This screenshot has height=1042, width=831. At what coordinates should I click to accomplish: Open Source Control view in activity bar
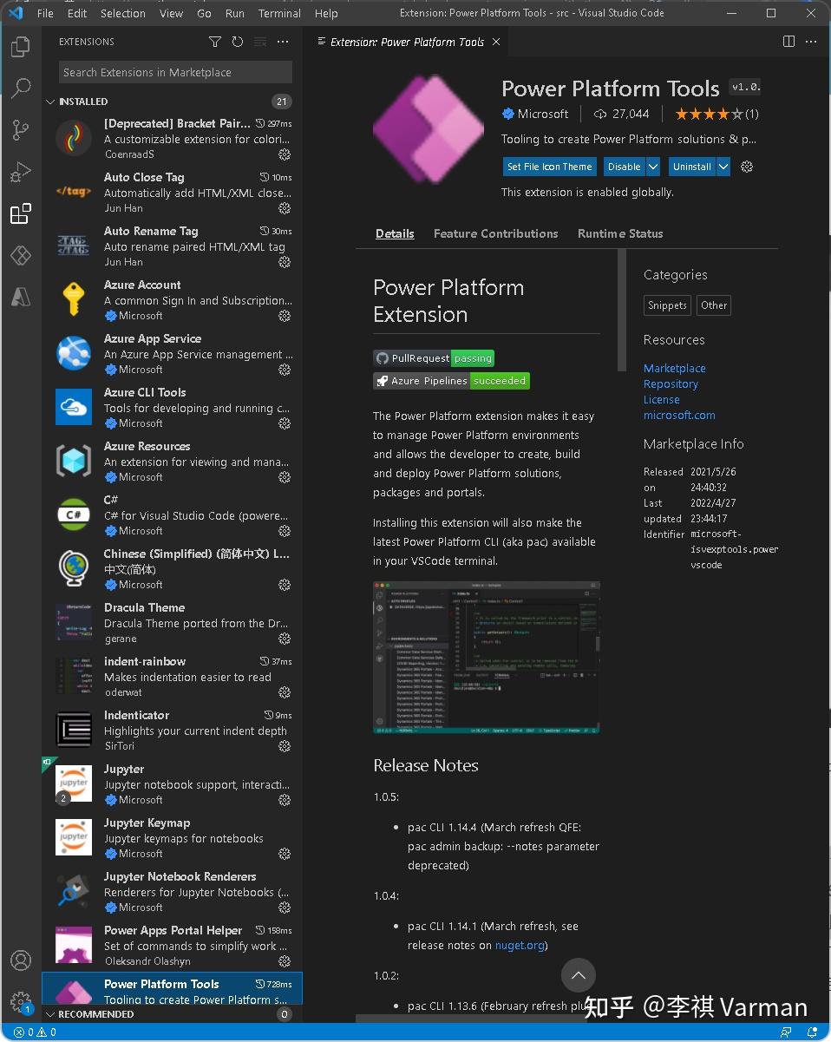pyautogui.click(x=21, y=130)
